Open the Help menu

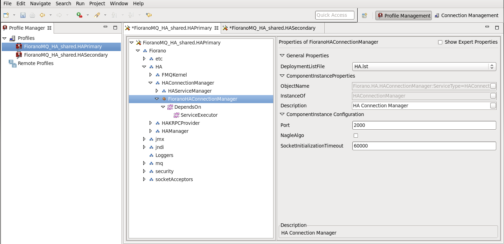(x=138, y=3)
